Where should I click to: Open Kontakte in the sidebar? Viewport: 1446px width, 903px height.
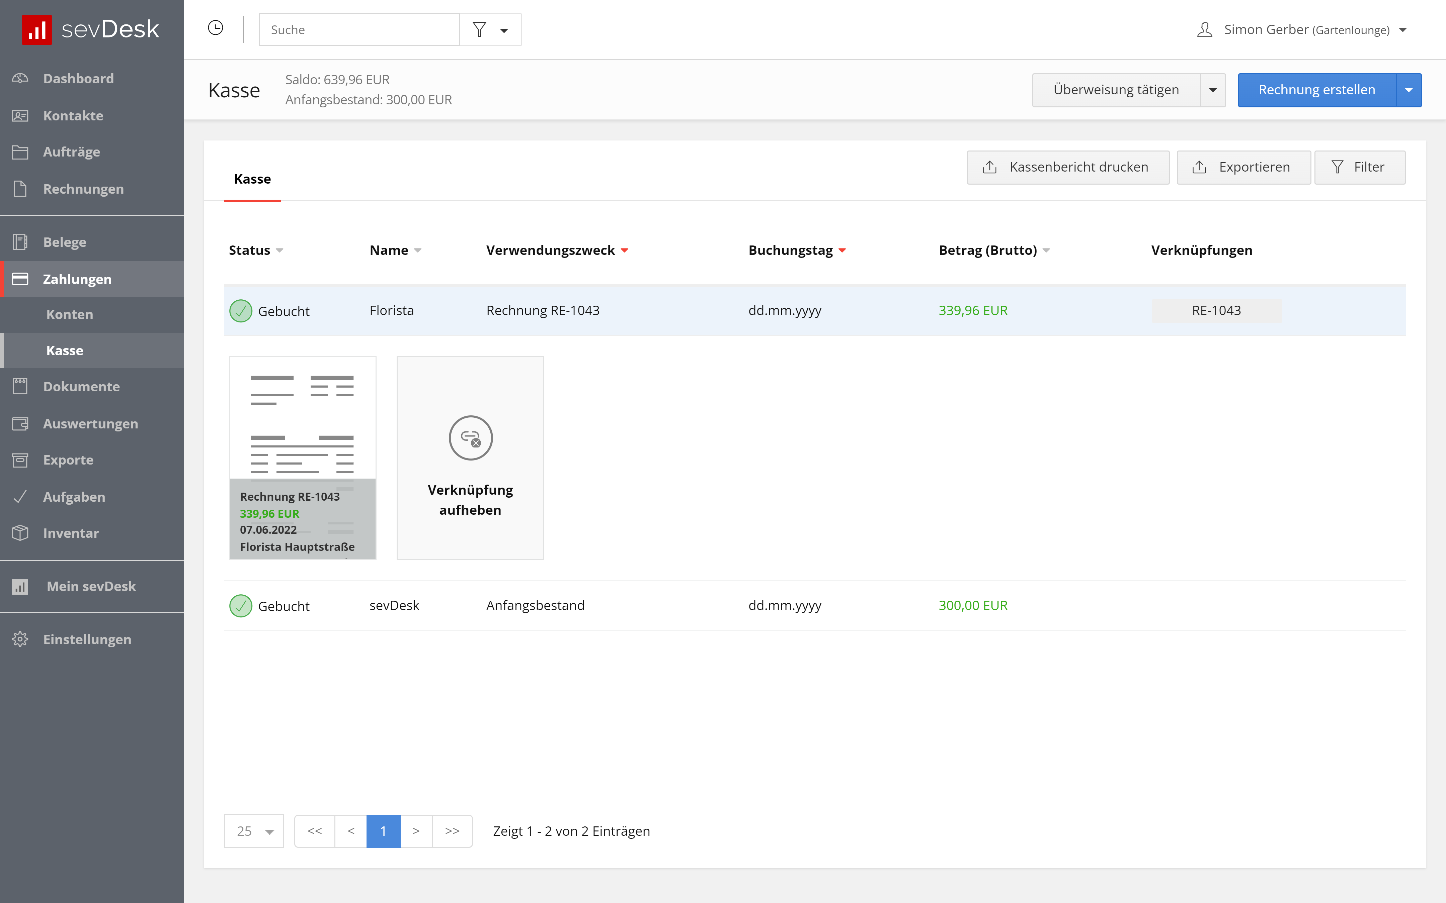click(x=73, y=115)
